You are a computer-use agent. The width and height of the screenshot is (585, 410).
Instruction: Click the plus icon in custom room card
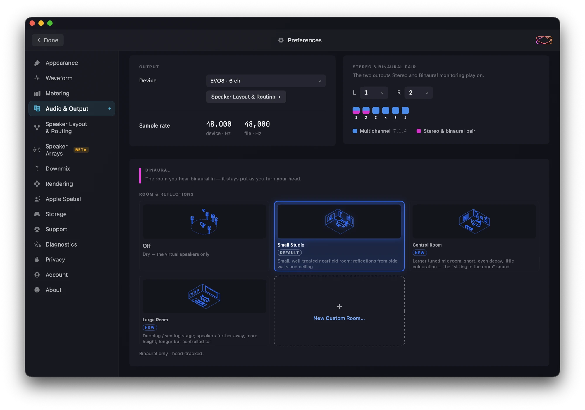(339, 306)
